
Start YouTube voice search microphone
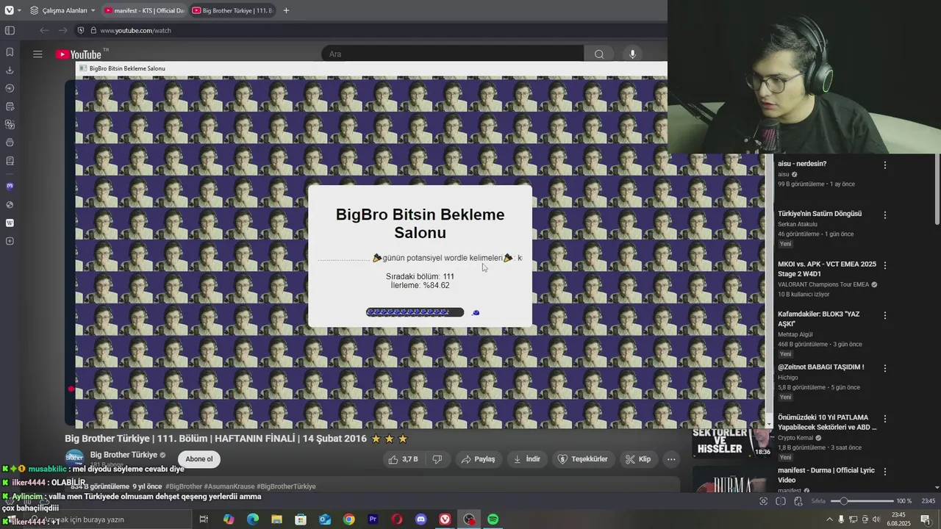click(x=632, y=54)
